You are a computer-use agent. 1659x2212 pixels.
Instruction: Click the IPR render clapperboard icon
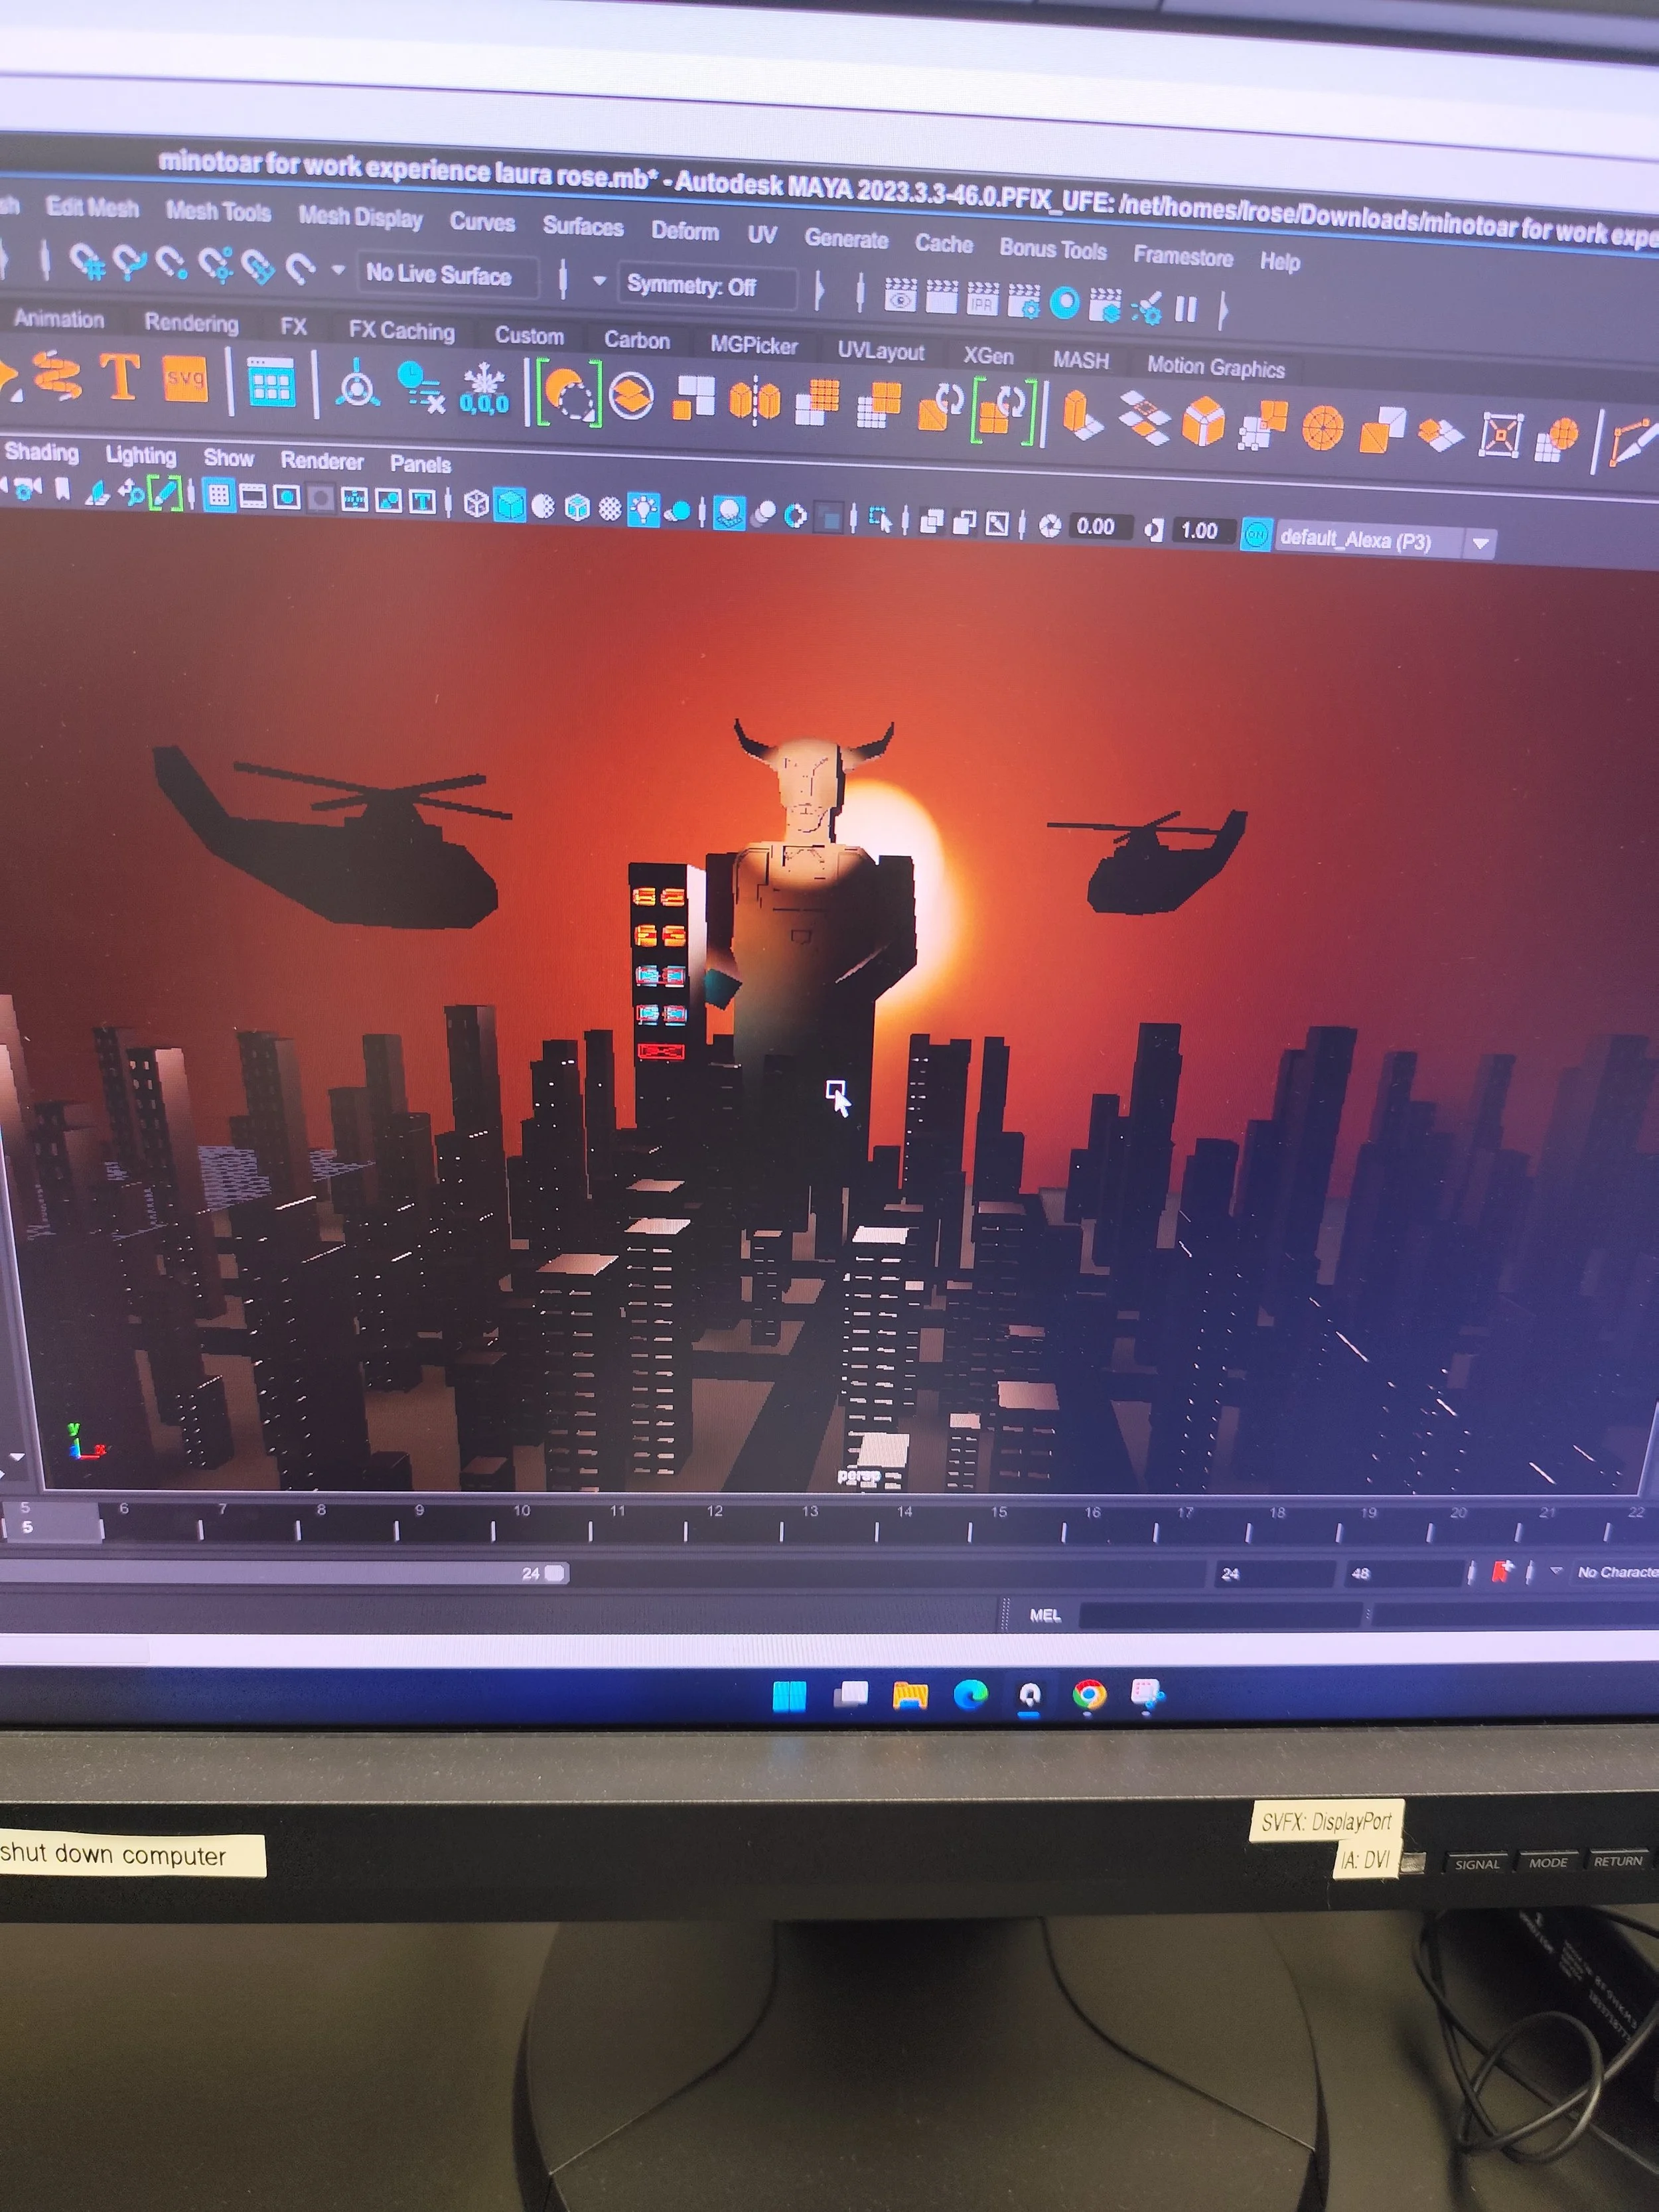(982, 299)
